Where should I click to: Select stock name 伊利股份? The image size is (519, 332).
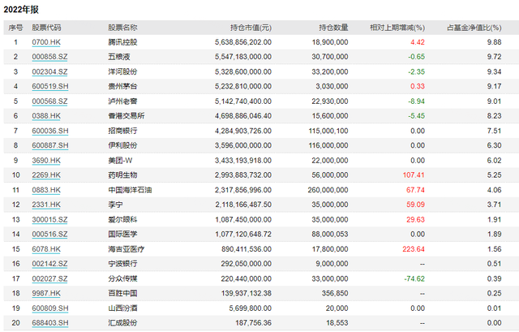click(x=122, y=145)
